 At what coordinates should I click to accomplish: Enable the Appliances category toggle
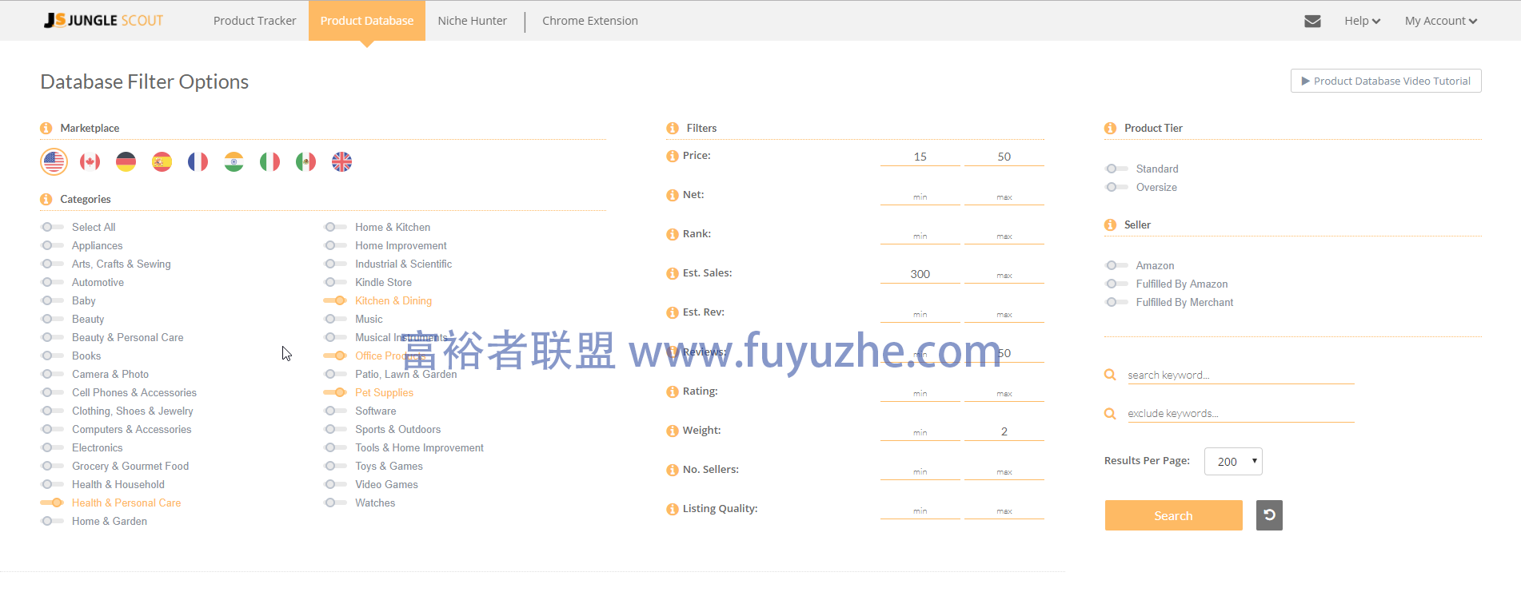[x=52, y=245]
